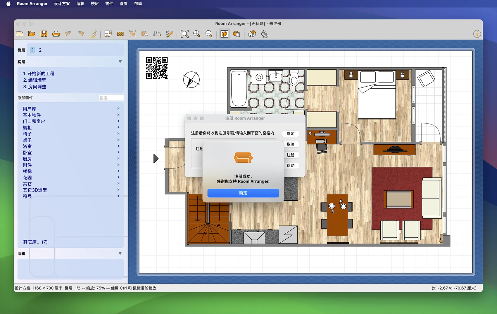Save the project with the floppy disk icon
497x314 pixels.
44,34
